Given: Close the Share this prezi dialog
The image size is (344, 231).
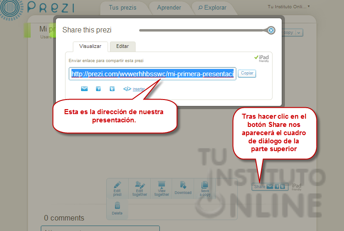Looking at the screenshot, I should tap(271, 31).
